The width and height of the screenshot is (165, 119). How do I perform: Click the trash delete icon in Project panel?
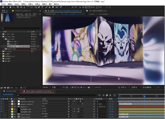pos(21,88)
